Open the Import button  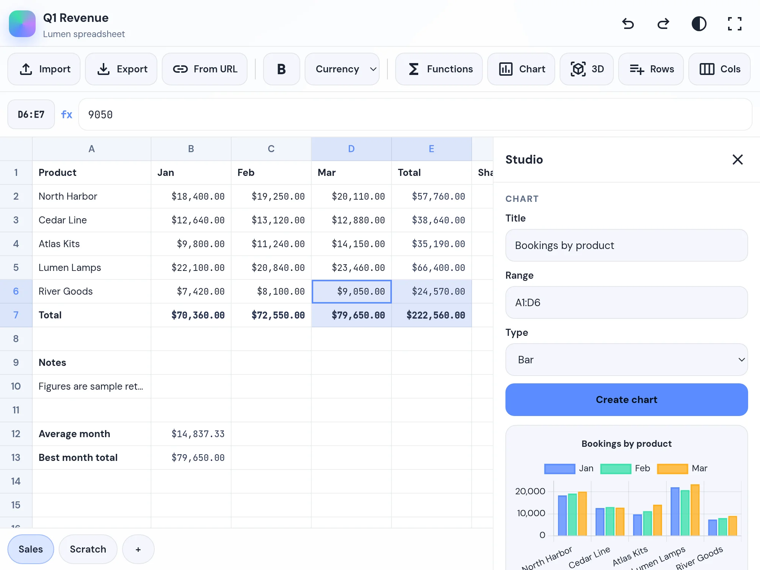(x=44, y=69)
